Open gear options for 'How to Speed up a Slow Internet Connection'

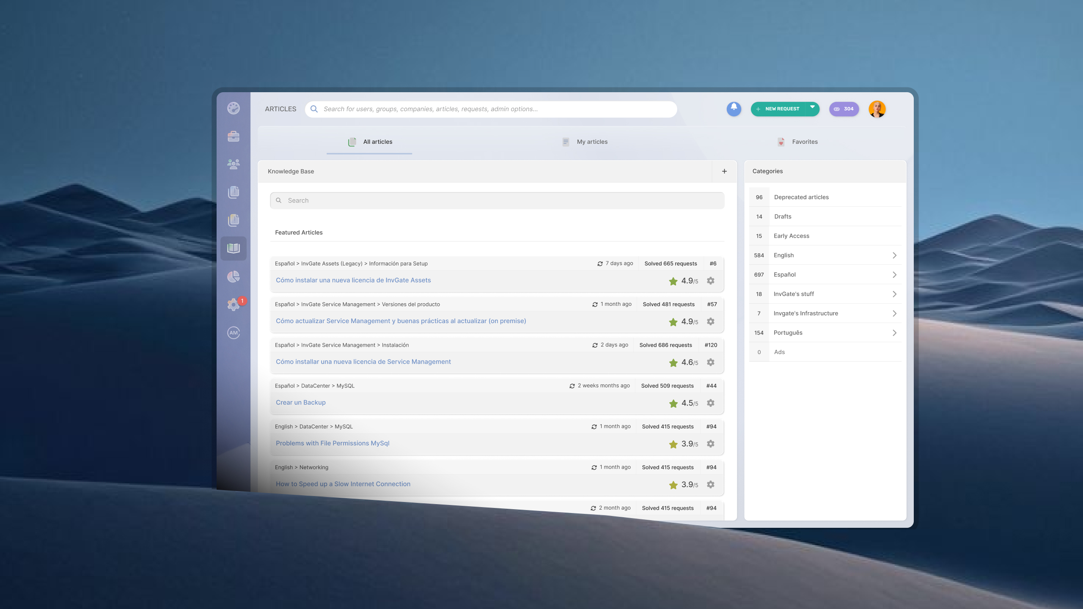pos(711,485)
